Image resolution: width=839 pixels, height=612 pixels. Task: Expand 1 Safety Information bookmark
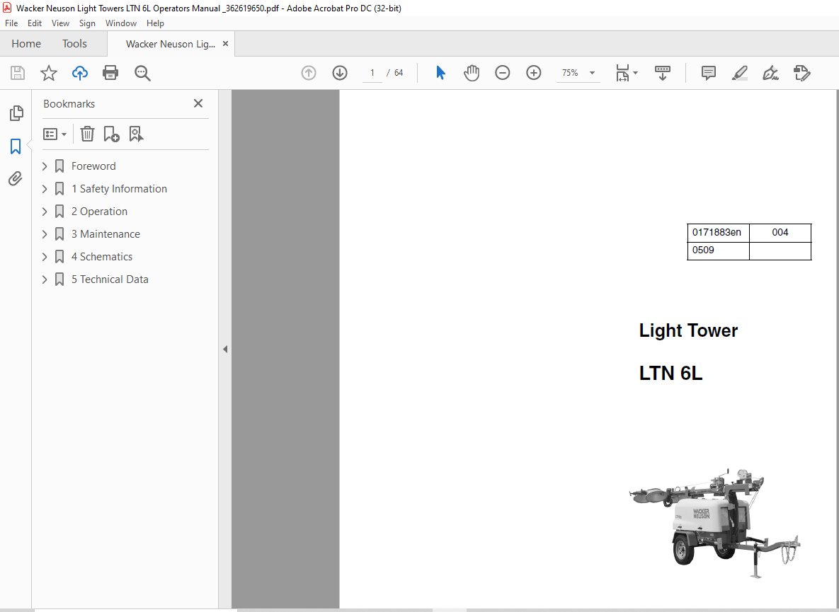pos(45,189)
